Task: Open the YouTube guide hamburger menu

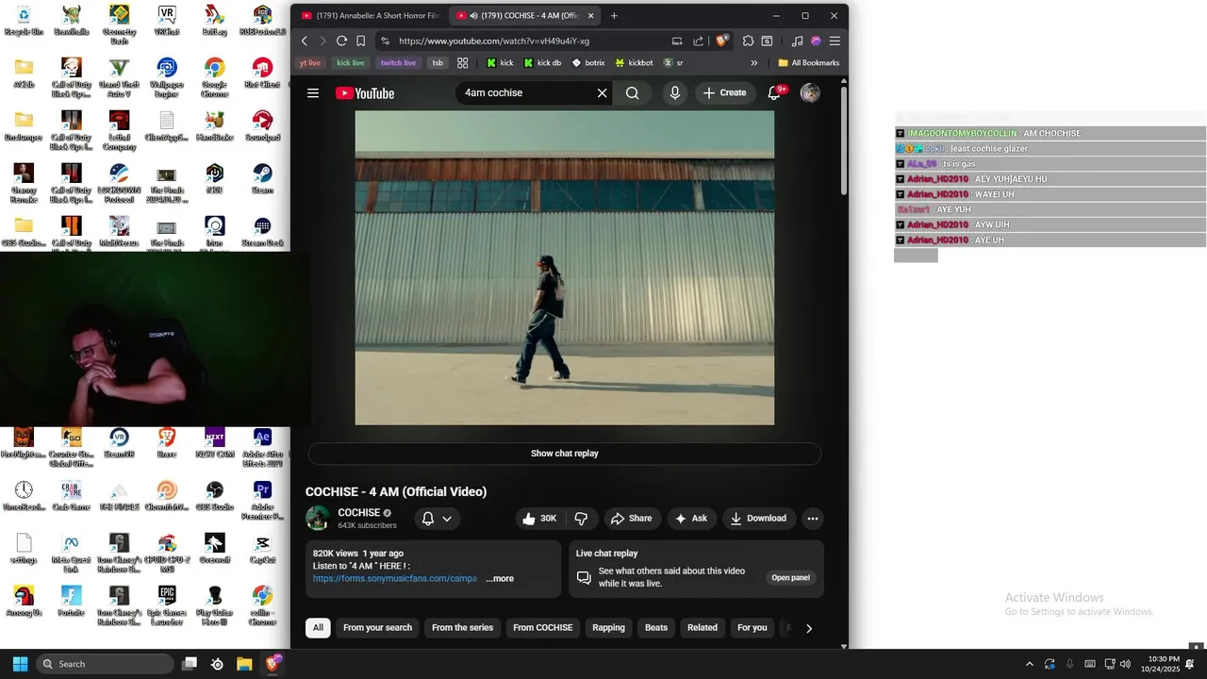Action: point(313,93)
